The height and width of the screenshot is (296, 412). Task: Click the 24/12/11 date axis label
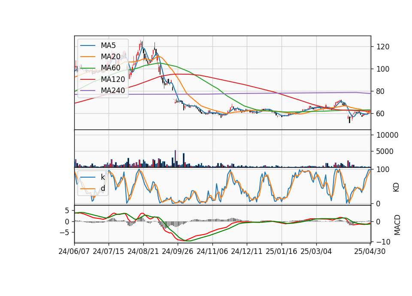(247, 251)
